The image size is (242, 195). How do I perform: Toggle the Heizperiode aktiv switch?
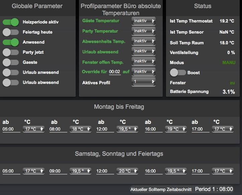tap(11, 22)
